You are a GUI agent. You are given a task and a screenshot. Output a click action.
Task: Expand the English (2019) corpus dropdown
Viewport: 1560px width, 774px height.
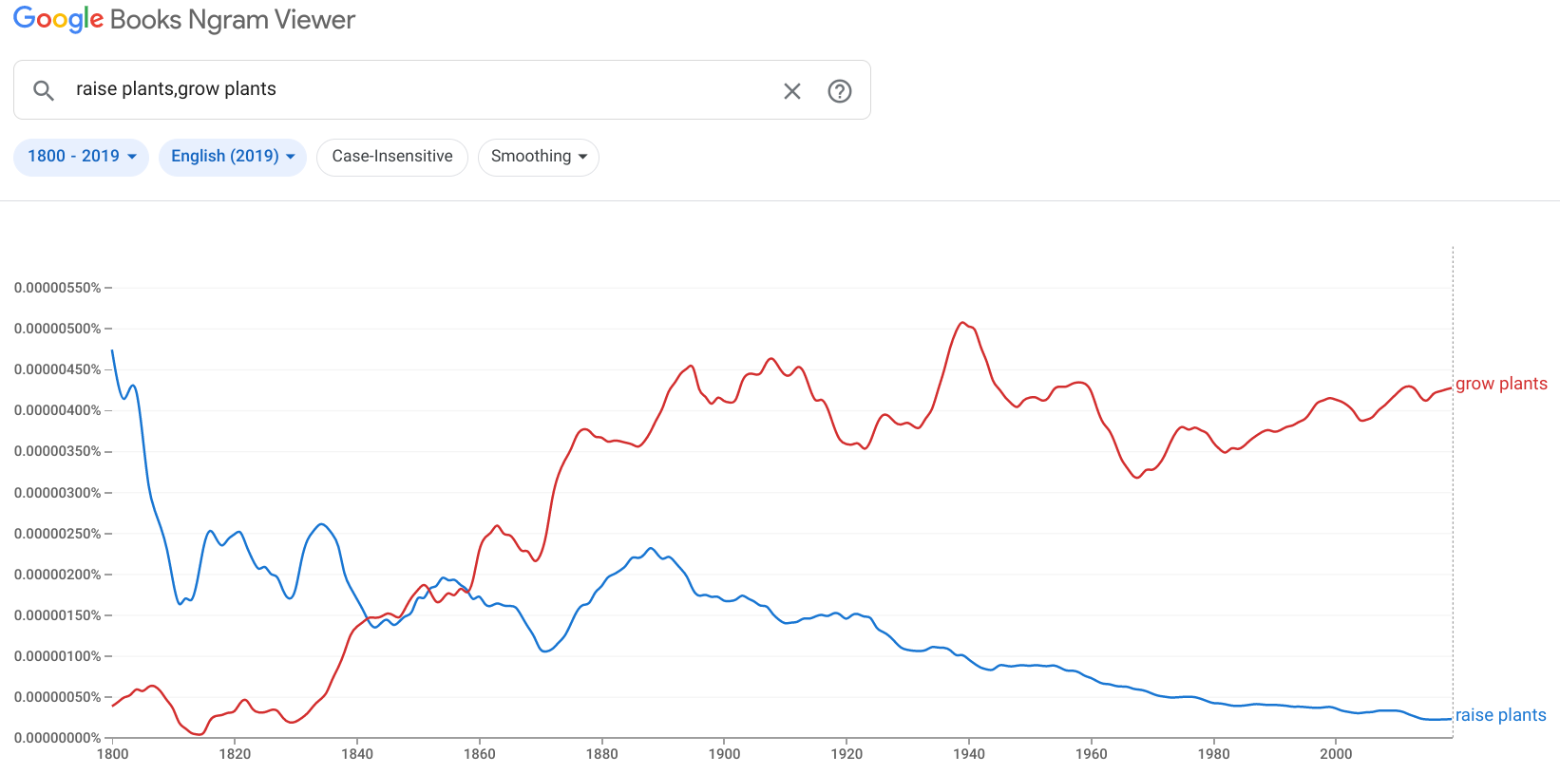232,157
